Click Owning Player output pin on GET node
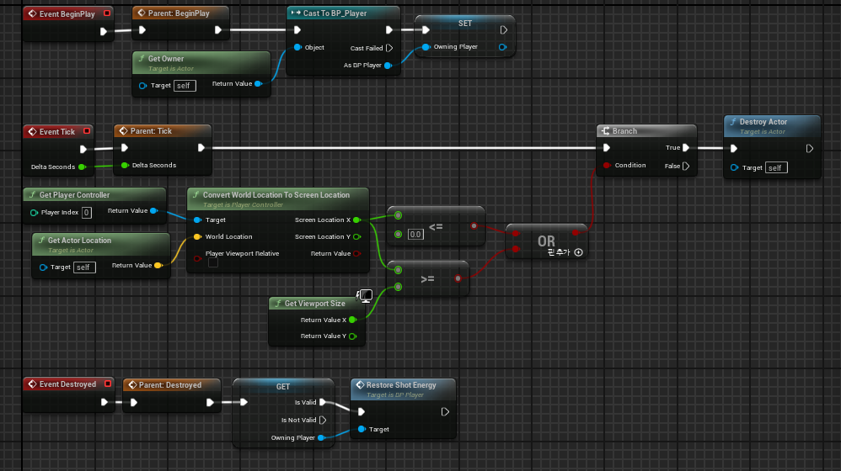Screen dimensions: 841x471 [x=321, y=438]
